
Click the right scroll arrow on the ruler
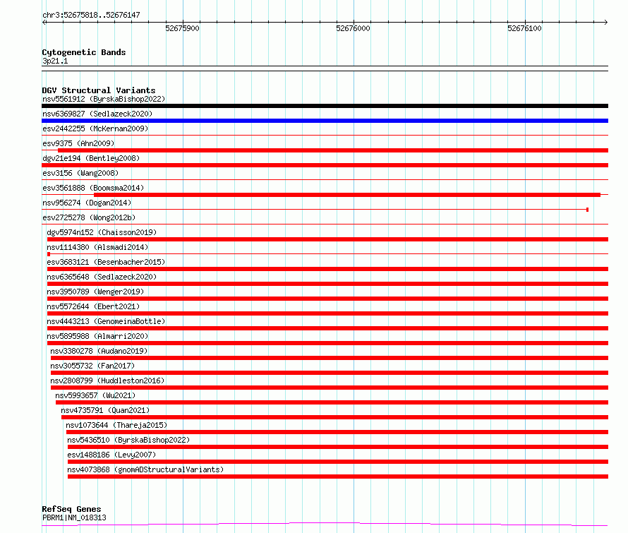click(605, 23)
